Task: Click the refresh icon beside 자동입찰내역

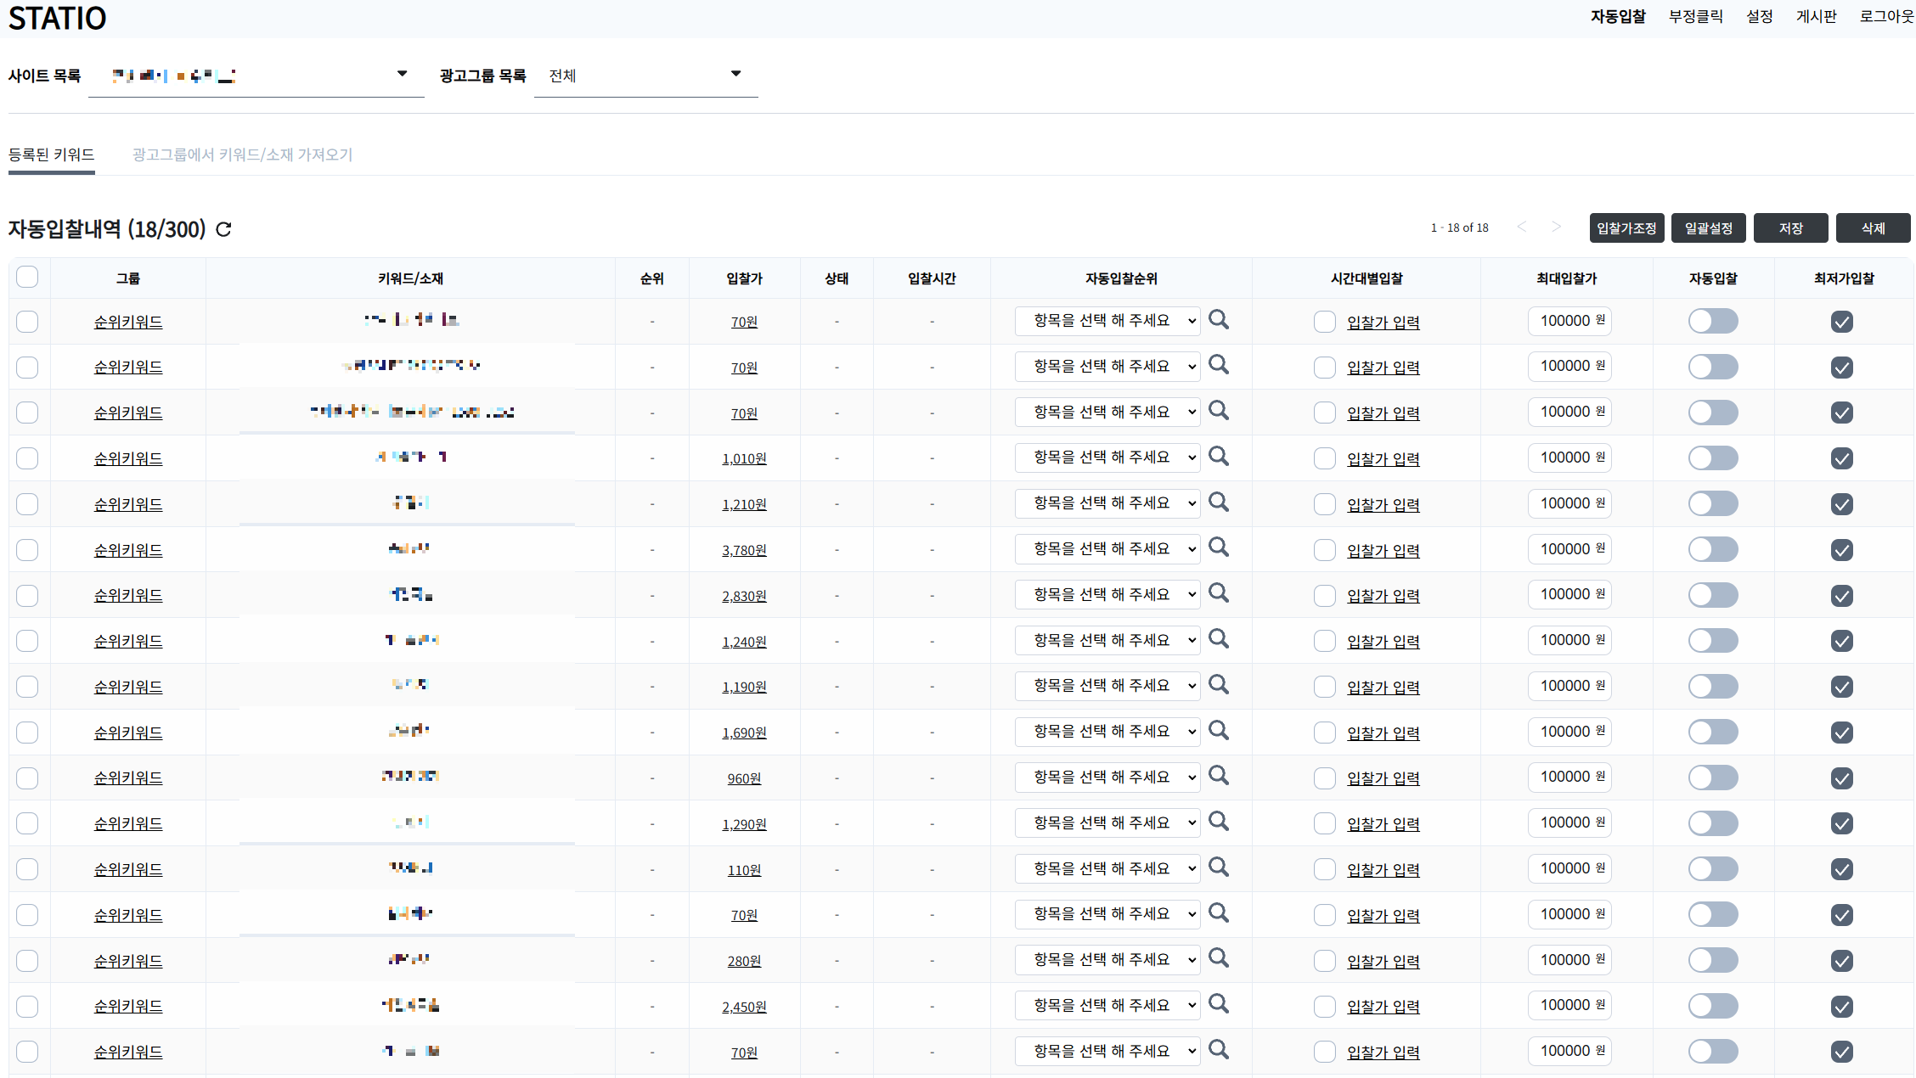Action: [223, 229]
